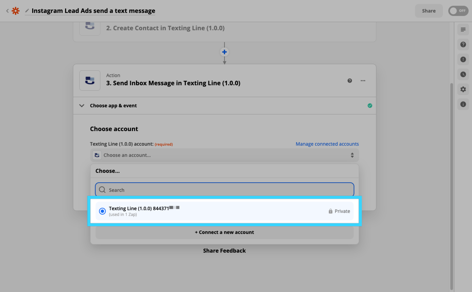
Task: Open the settings gear icon in right sidebar
Action: (463, 89)
